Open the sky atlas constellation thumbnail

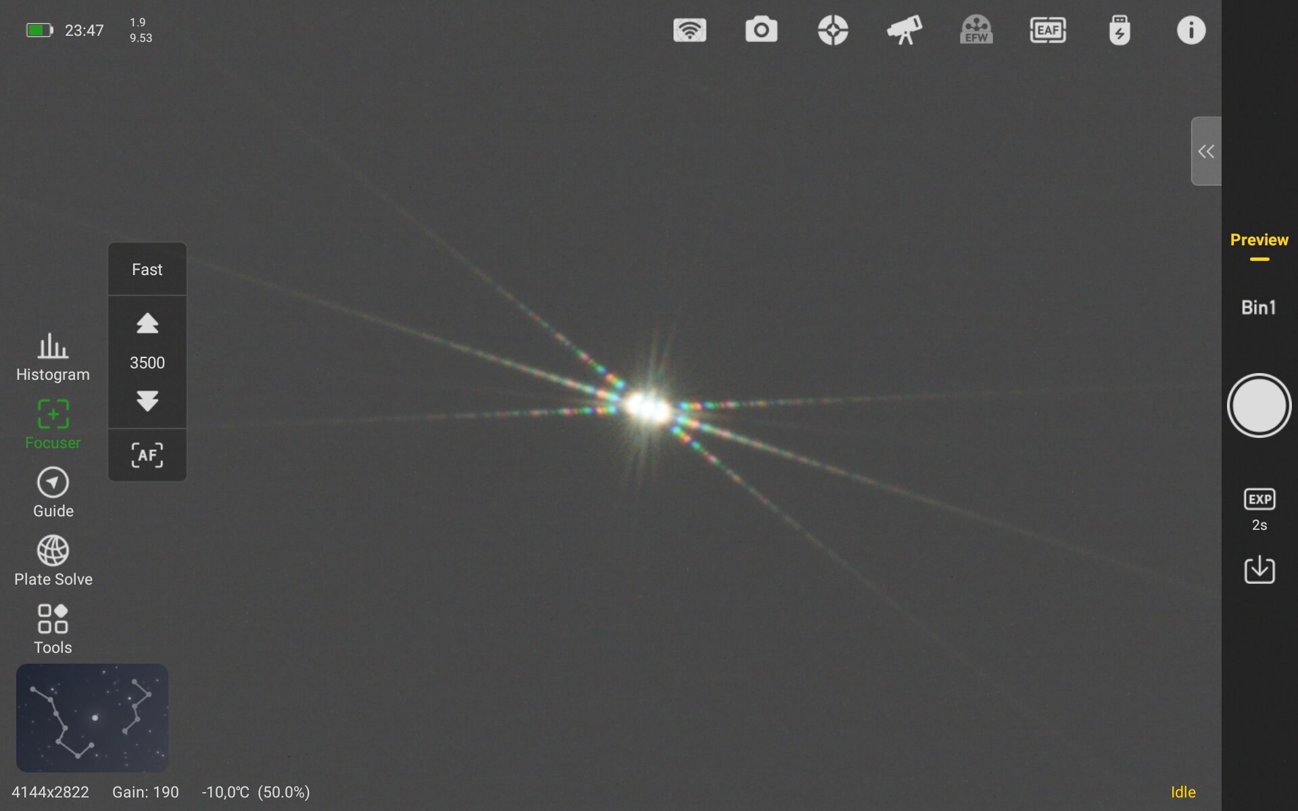point(92,718)
